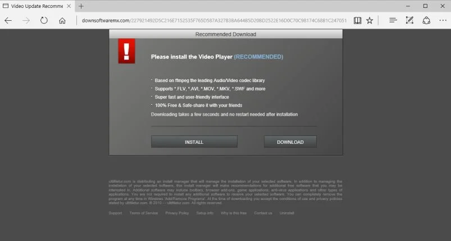Click the Recommended Download header text

click(226, 34)
